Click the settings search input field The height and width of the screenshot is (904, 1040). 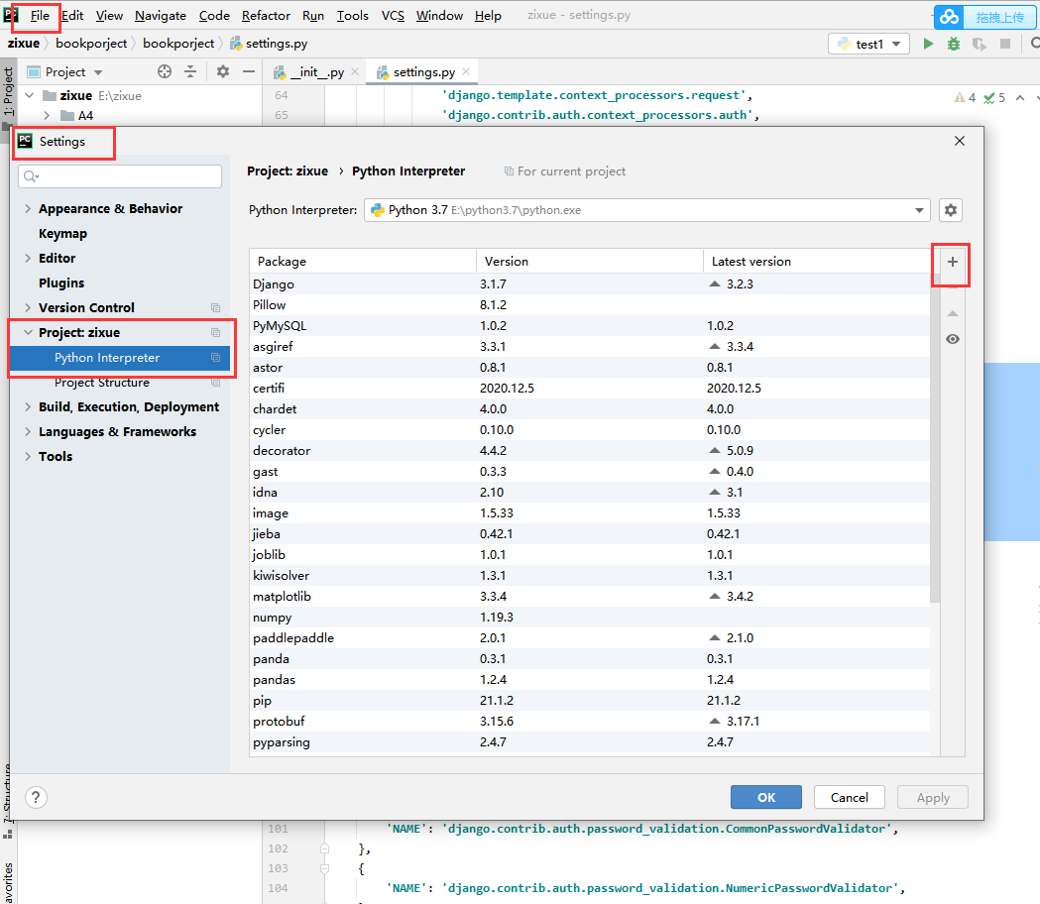[x=119, y=175]
